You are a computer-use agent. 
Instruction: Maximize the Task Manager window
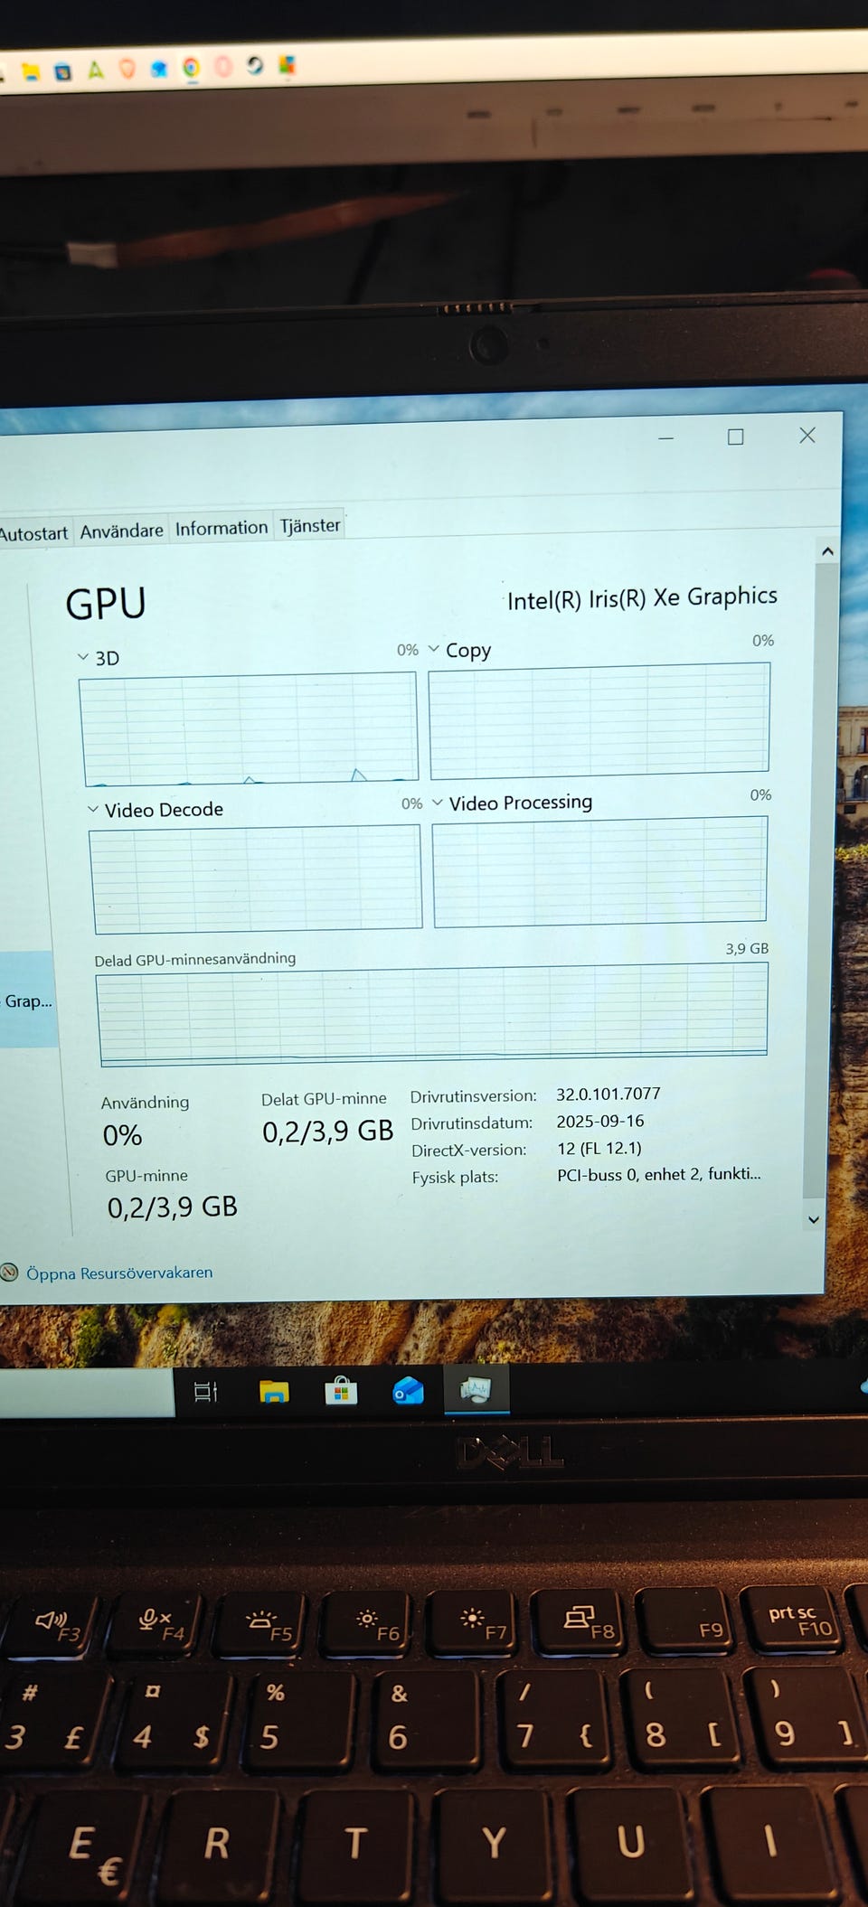(736, 437)
